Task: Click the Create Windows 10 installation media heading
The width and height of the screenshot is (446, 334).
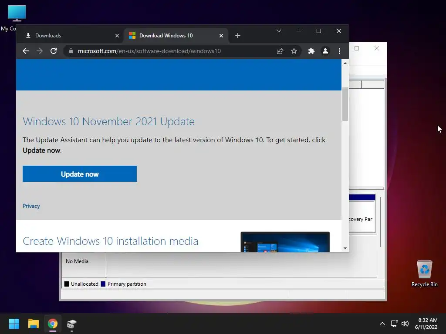Action: (x=110, y=241)
